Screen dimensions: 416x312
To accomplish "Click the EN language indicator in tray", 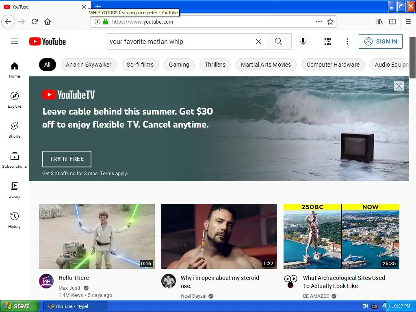I will click(x=365, y=306).
